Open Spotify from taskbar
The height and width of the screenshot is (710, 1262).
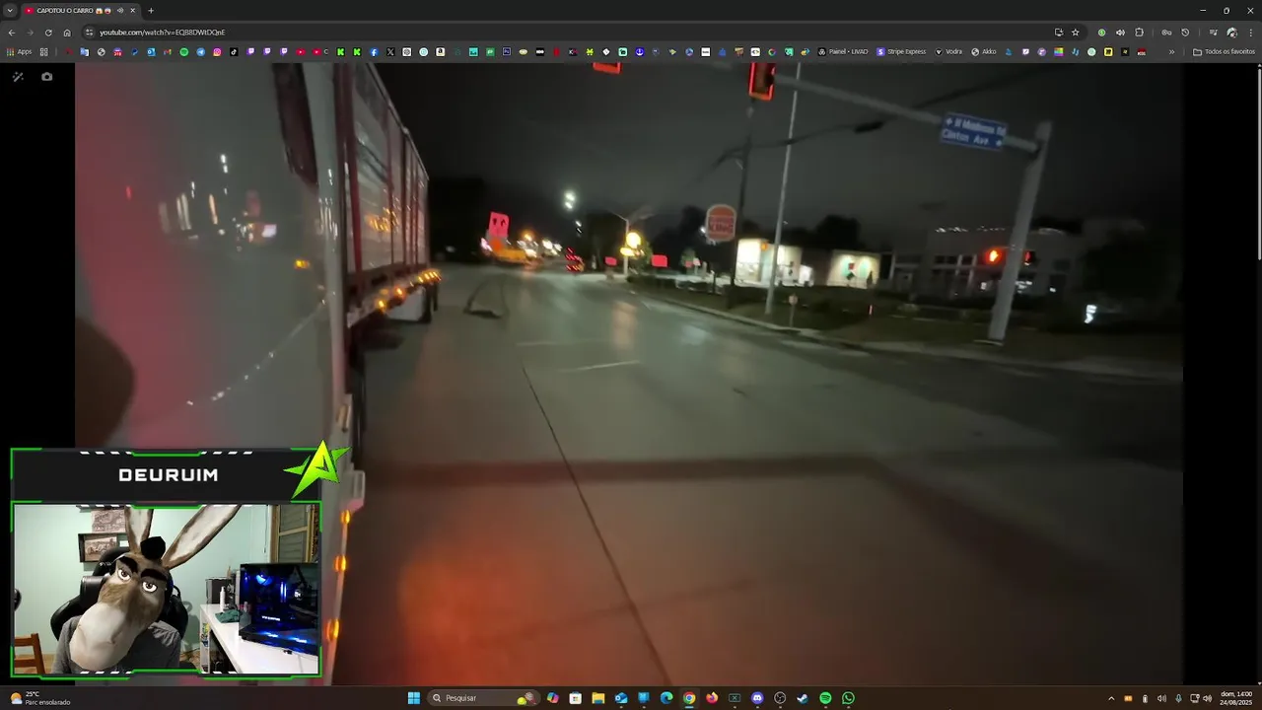pyautogui.click(x=825, y=698)
